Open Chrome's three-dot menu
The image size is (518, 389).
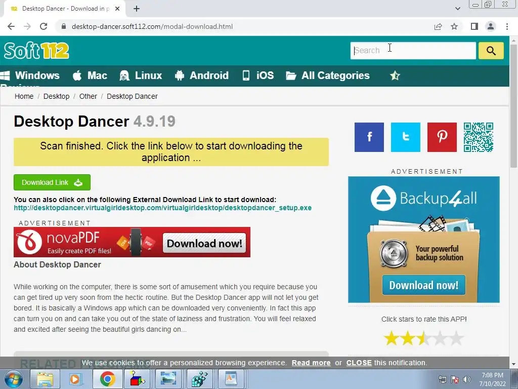pyautogui.click(x=507, y=26)
